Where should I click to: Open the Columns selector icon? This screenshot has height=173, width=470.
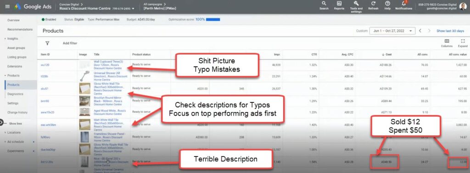[447, 41]
